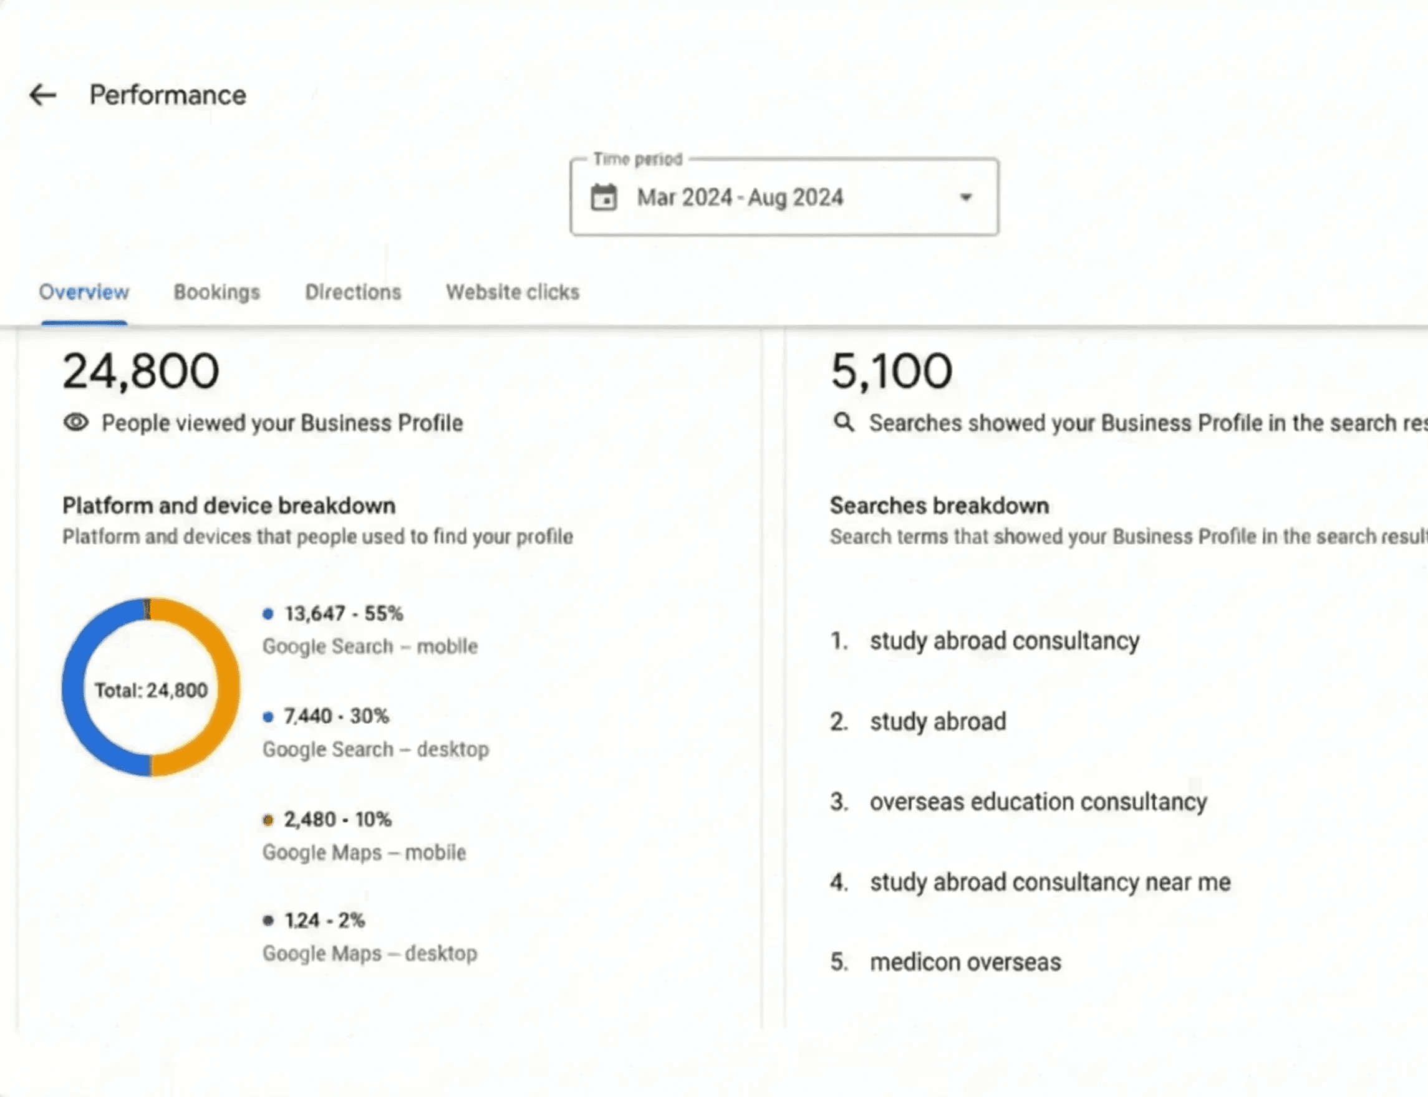This screenshot has height=1097, width=1428.
Task: Click the blue dot for Google Search mobile
Action: [268, 614]
